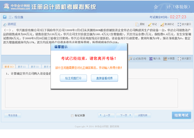Screen dimensions: 194x138
Task: Select the 要求(3) tab
Action: [x=35, y=67]
